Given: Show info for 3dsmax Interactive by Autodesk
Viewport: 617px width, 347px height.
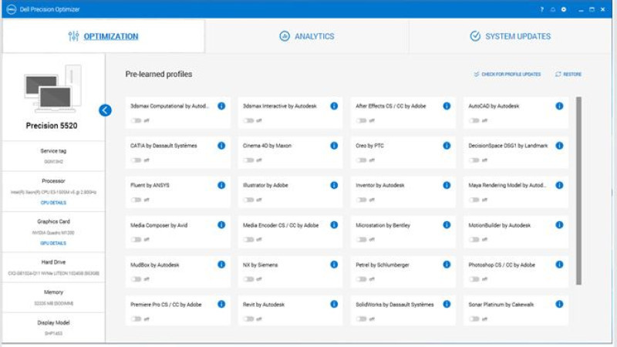Looking at the screenshot, I should point(334,106).
